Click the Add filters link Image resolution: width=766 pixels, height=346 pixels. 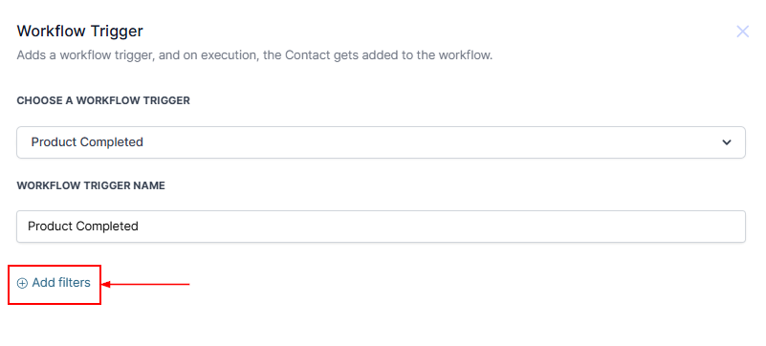click(55, 283)
